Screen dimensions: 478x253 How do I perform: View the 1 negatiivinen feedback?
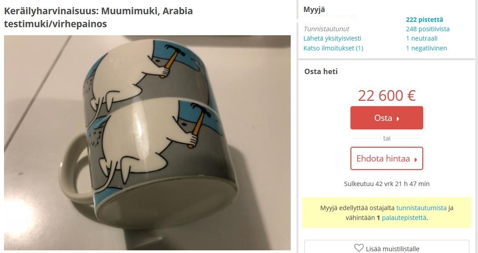pos(426,48)
